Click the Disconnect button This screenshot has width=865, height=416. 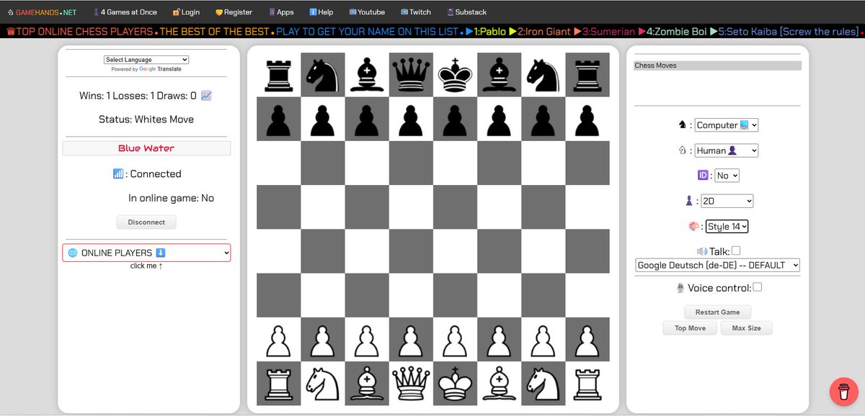(x=146, y=222)
